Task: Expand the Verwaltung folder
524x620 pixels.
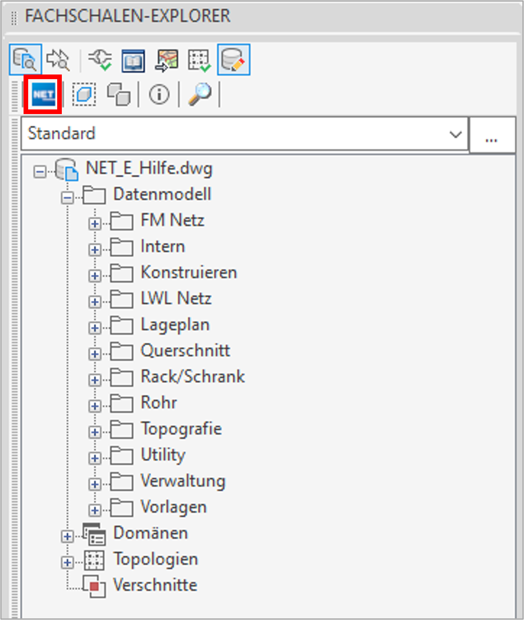Action: 95,484
